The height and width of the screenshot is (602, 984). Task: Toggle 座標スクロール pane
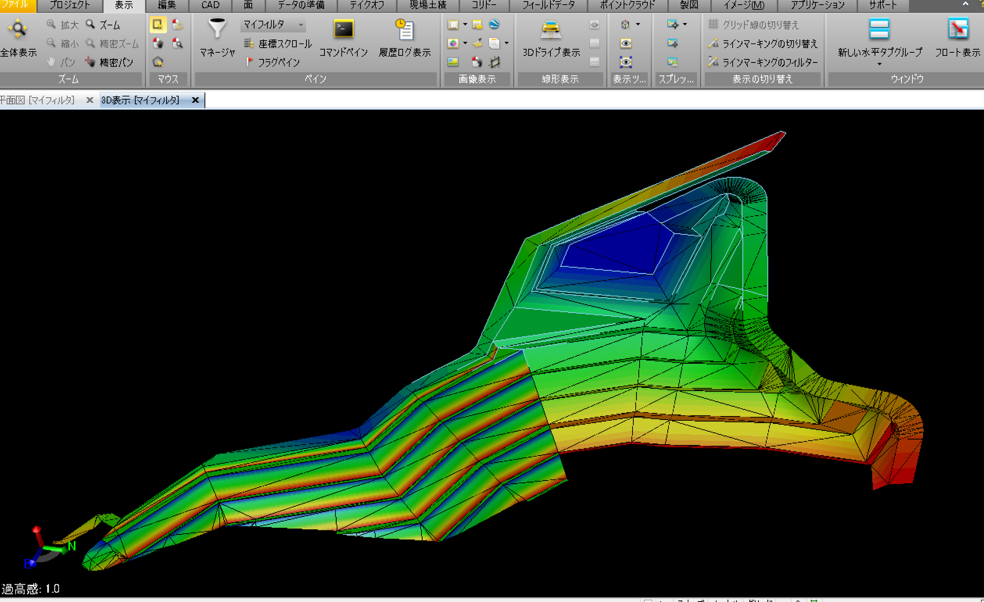pos(277,44)
